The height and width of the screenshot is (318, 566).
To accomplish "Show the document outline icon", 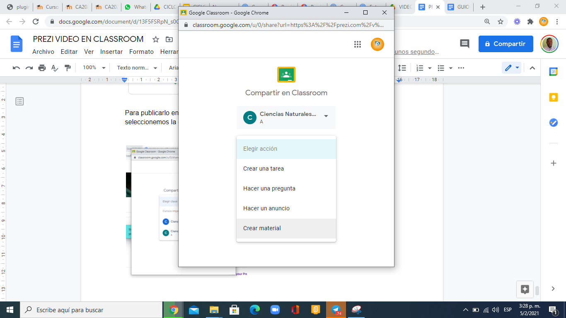I will click(x=19, y=101).
